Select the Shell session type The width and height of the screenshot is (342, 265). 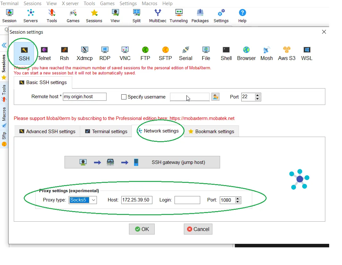point(226,54)
